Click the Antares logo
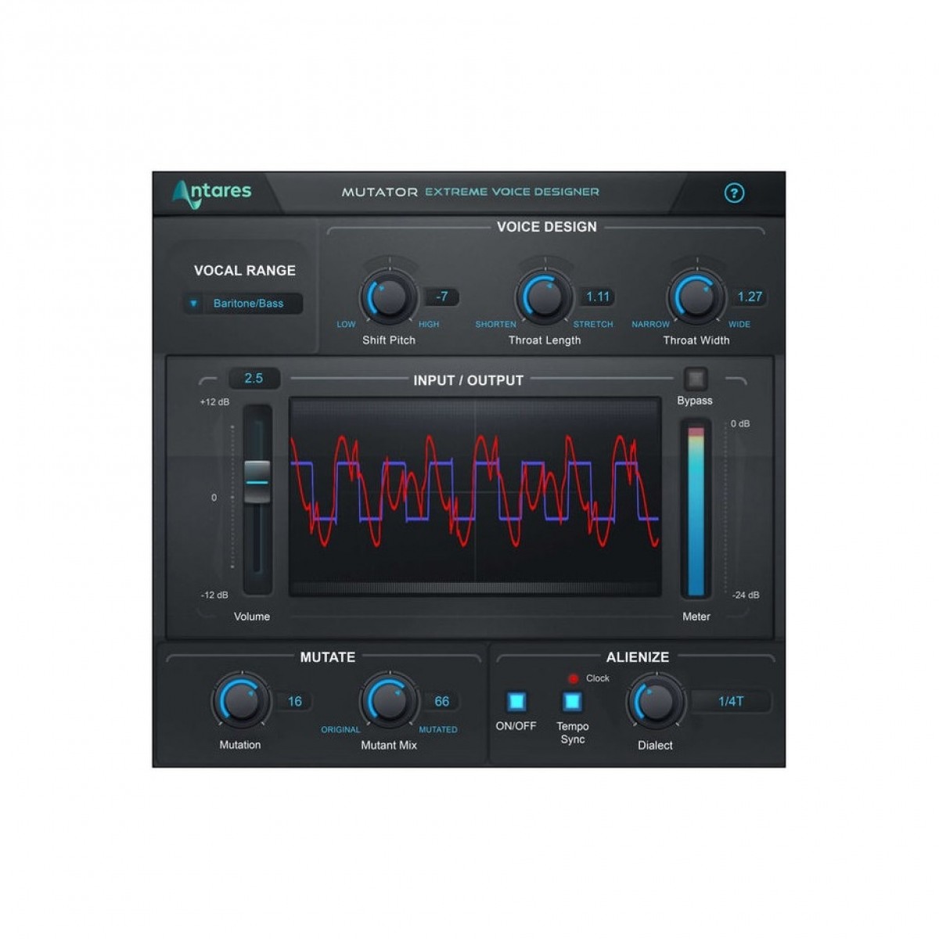The height and width of the screenshot is (939, 939). [213, 192]
